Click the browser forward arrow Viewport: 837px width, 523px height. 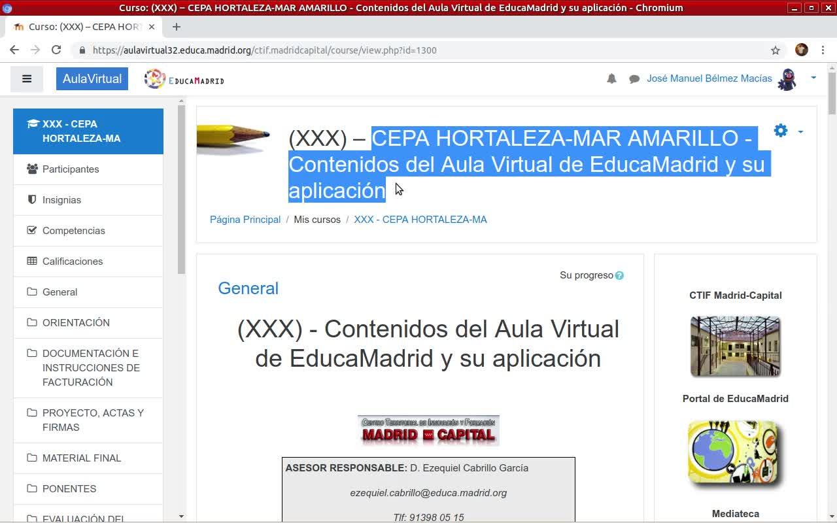pos(35,50)
